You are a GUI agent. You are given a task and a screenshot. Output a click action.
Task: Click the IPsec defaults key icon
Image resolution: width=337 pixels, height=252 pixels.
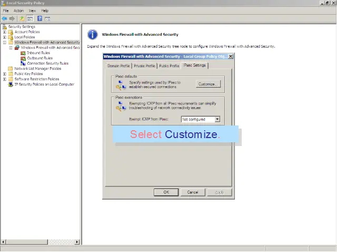121,85
